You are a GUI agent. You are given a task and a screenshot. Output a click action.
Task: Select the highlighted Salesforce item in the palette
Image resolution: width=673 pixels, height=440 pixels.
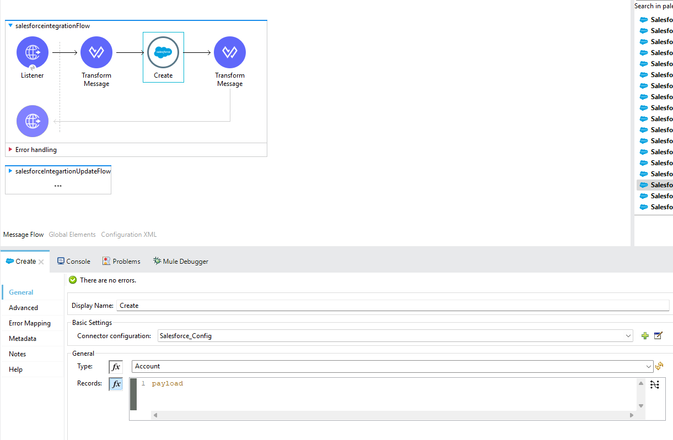tap(655, 185)
